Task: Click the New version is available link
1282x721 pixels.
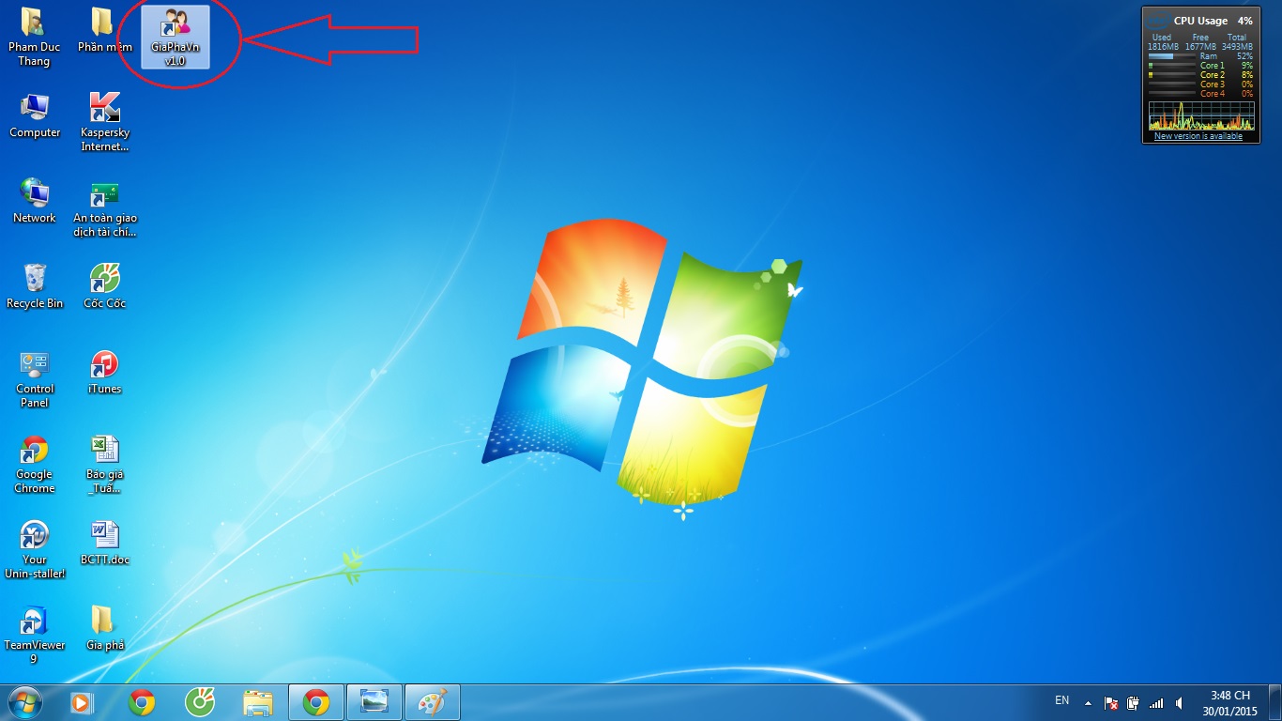Action: (1198, 136)
